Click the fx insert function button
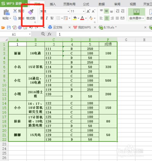152x161 pixels. [x=50, y=34]
